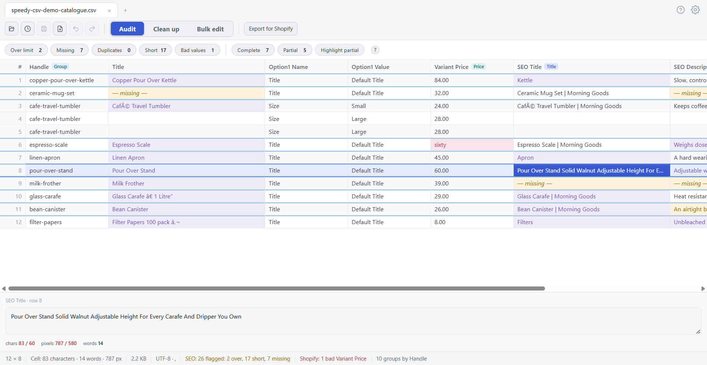Close the speedy-csv-demo-catalogue.csv tab

[109, 11]
